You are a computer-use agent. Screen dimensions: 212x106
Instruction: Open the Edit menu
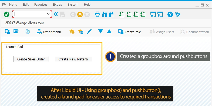click(26, 5)
